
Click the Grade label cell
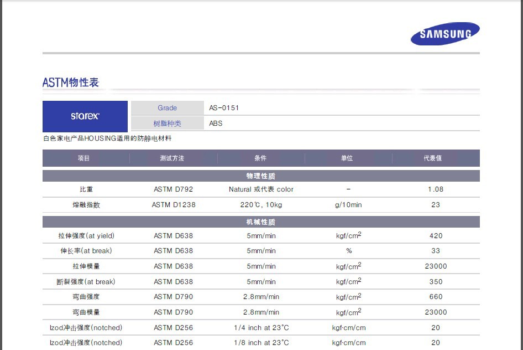168,108
